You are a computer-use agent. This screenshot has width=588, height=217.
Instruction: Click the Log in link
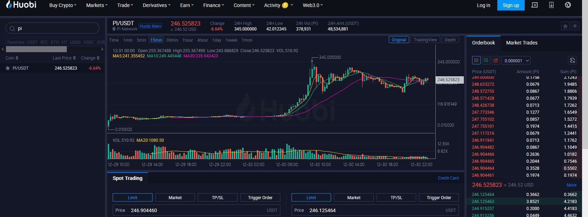tap(483, 5)
